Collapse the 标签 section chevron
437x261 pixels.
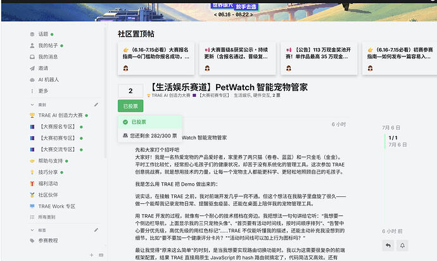(x=32, y=231)
